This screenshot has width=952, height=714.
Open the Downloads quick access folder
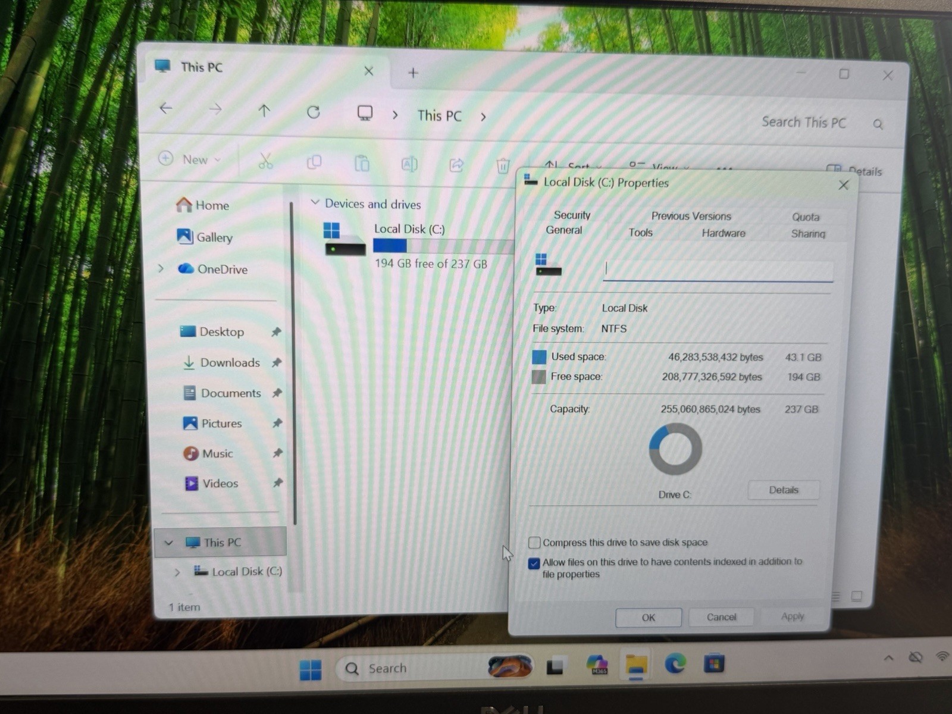point(221,362)
